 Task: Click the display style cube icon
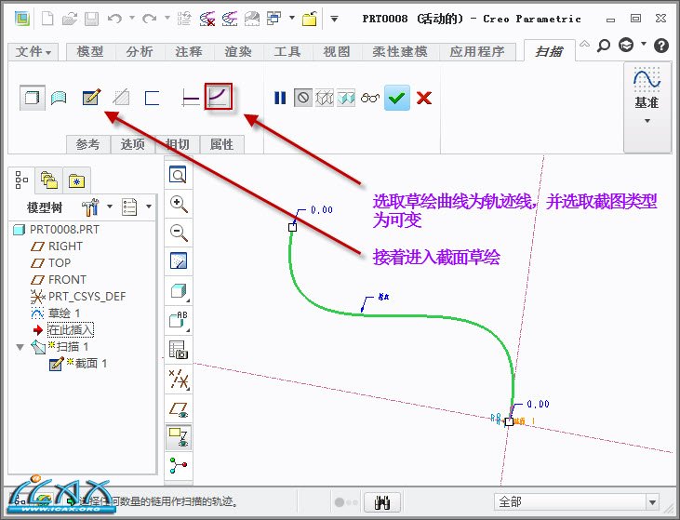pos(179,291)
